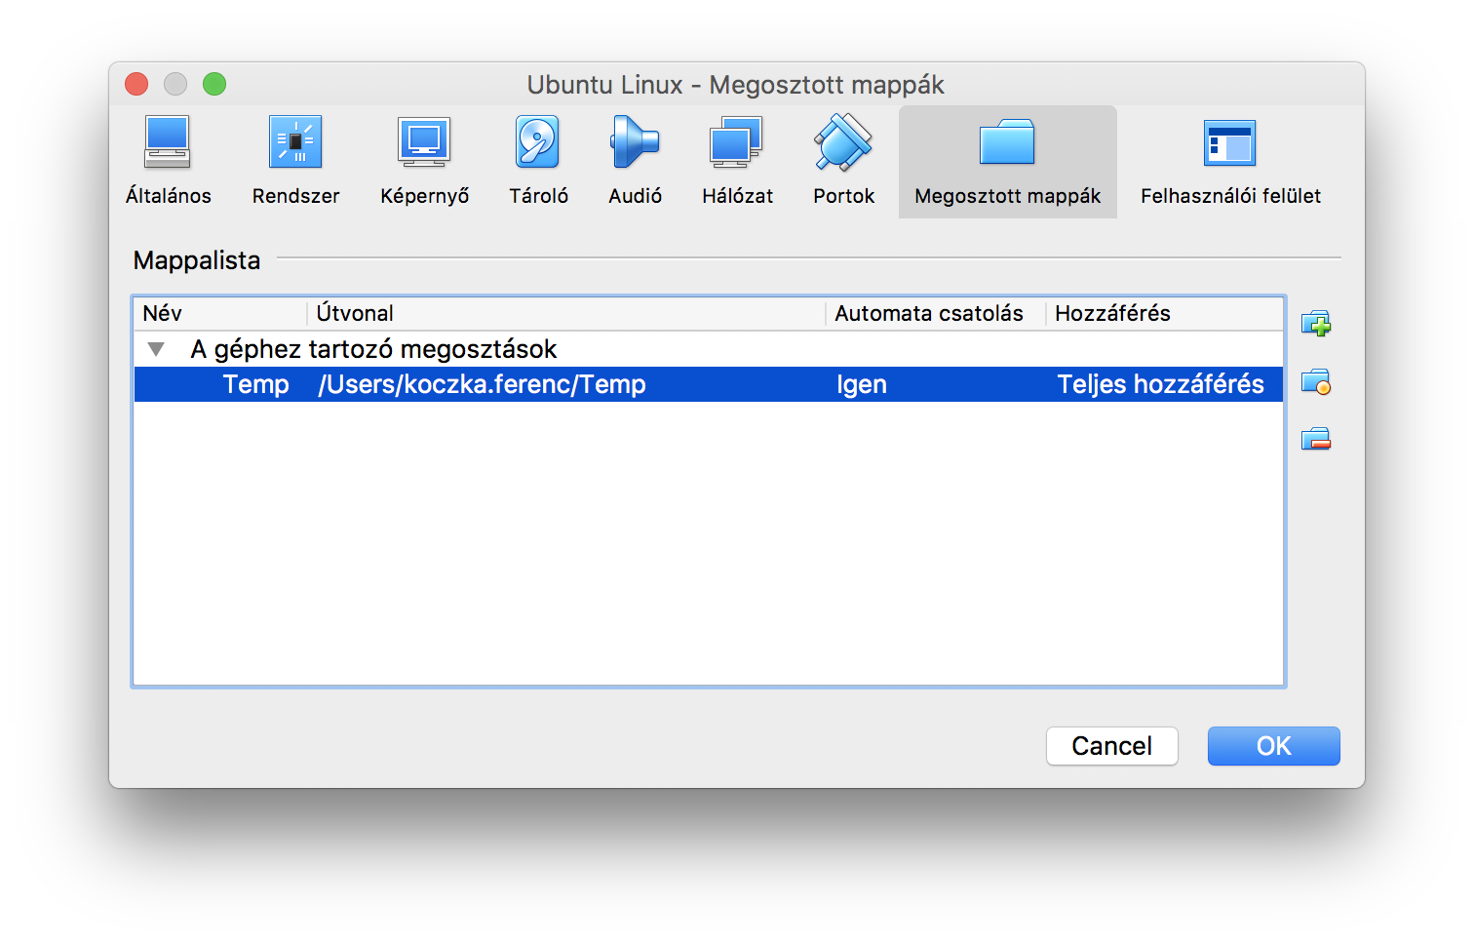Open the Felhasználói felület settings
The image size is (1474, 944).
click(1230, 162)
